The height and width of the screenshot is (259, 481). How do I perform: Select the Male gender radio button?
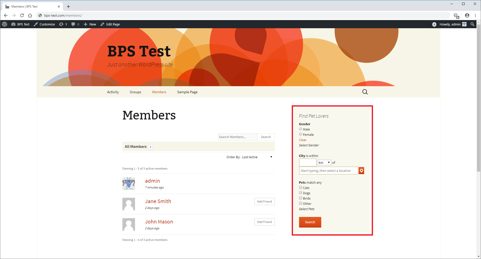[300, 129]
